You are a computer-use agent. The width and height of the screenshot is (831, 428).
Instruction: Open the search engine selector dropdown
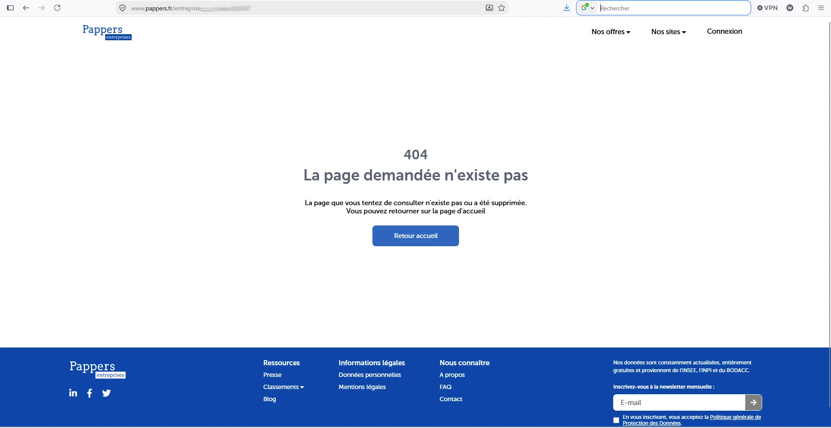coord(588,8)
